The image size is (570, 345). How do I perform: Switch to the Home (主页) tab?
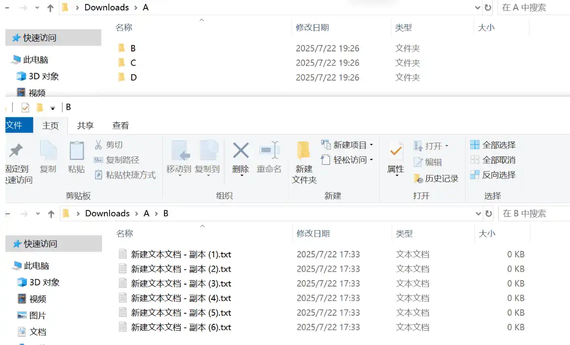[50, 125]
